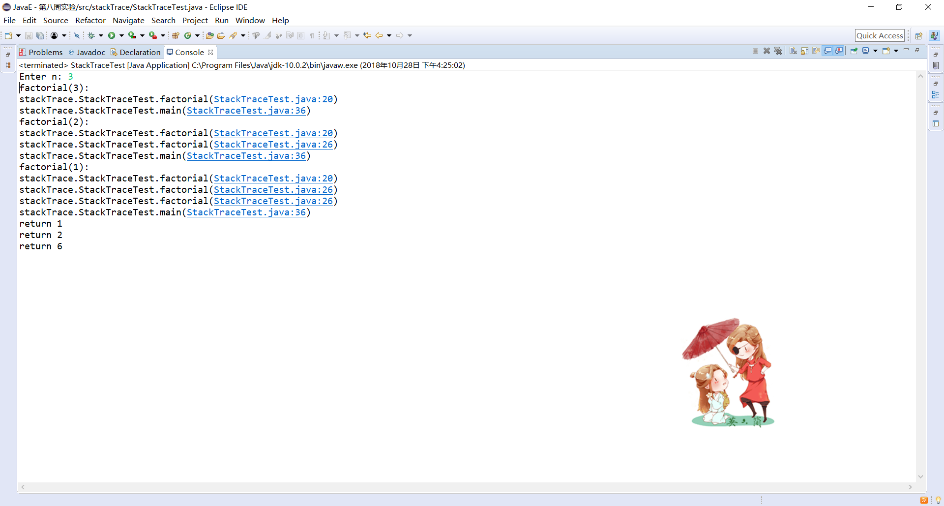
Task: Click the New Java Package icon
Action: [176, 35]
